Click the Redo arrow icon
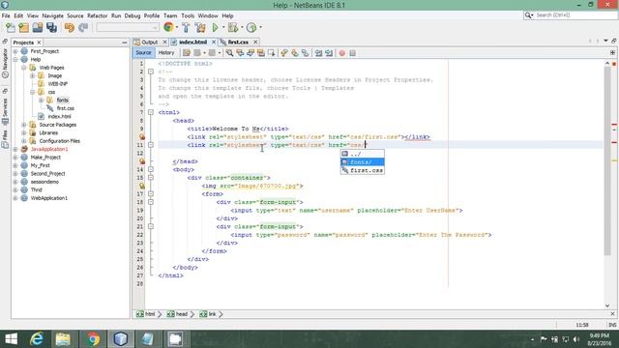 coord(83,28)
